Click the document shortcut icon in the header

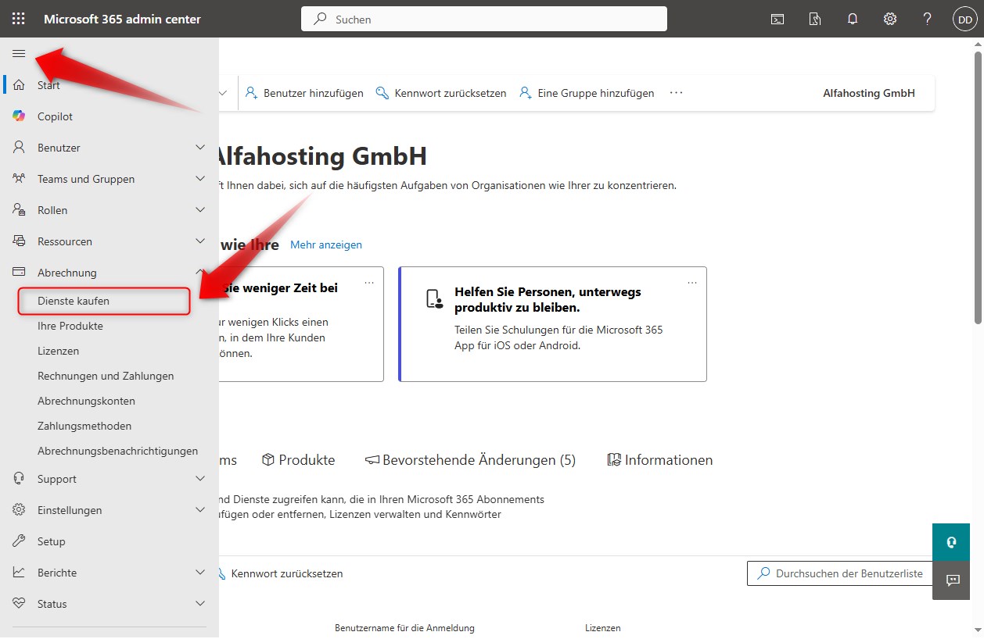point(815,19)
